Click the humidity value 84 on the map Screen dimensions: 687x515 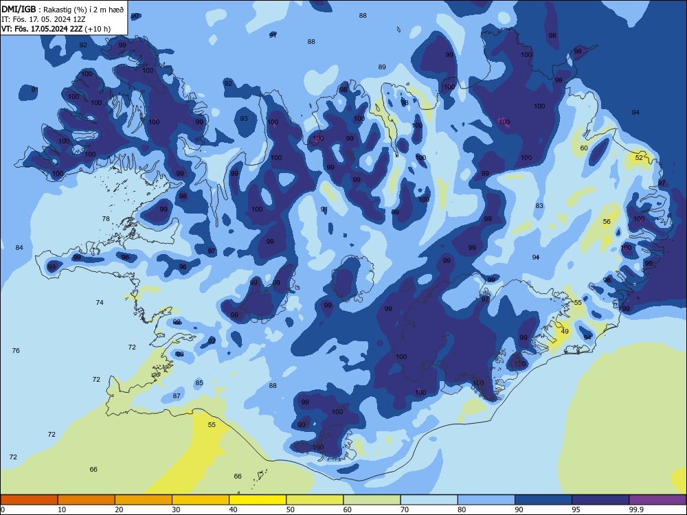(19, 248)
